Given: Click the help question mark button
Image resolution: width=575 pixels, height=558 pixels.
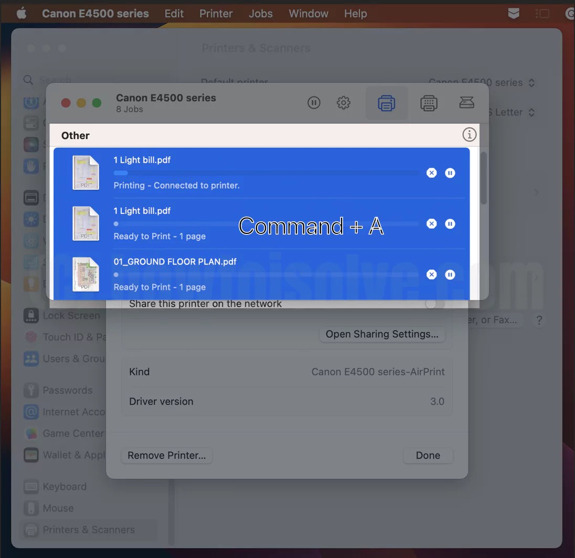Looking at the screenshot, I should click(539, 320).
